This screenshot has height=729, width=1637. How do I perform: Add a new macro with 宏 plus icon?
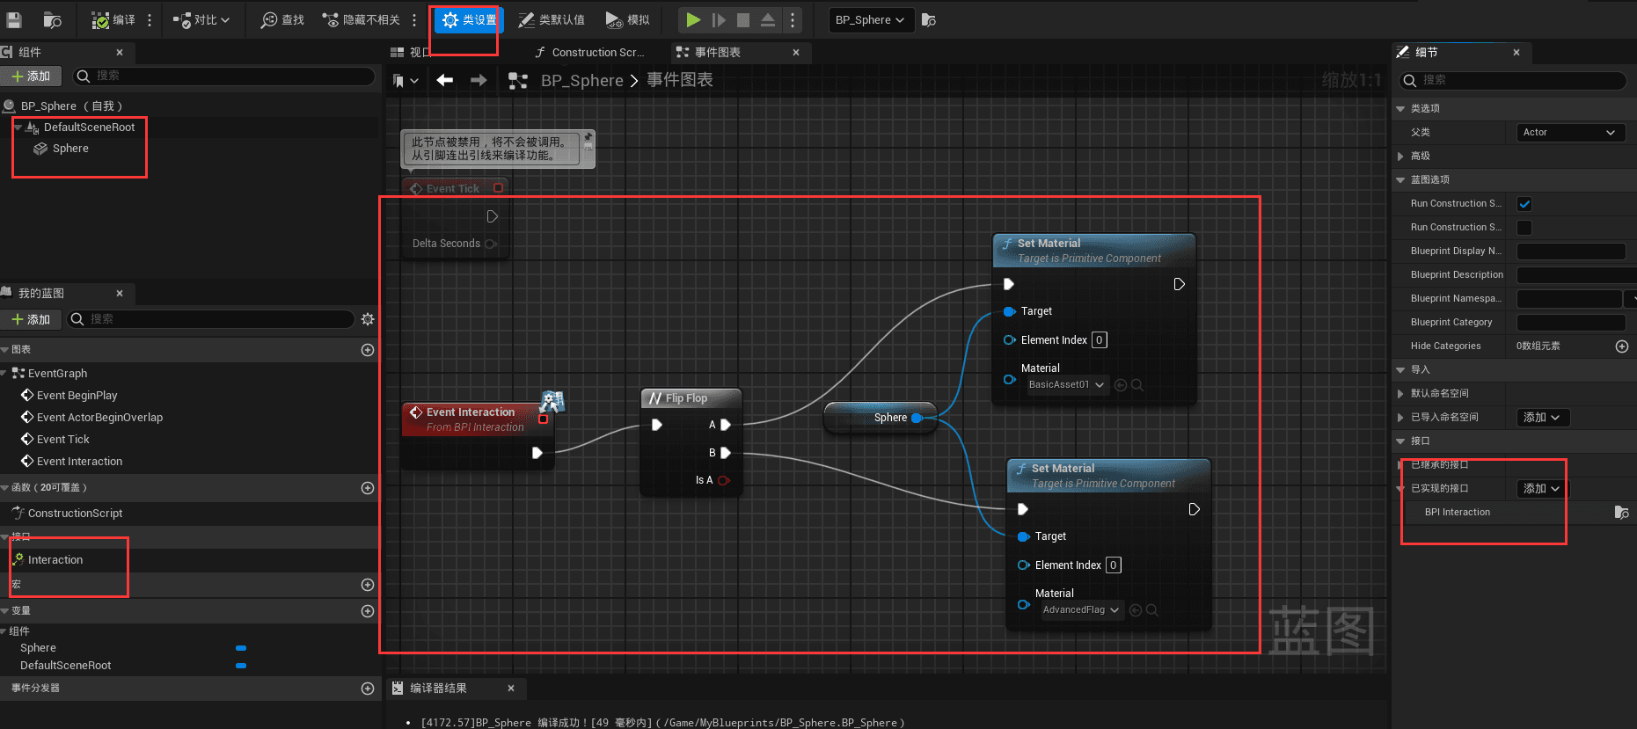368,585
